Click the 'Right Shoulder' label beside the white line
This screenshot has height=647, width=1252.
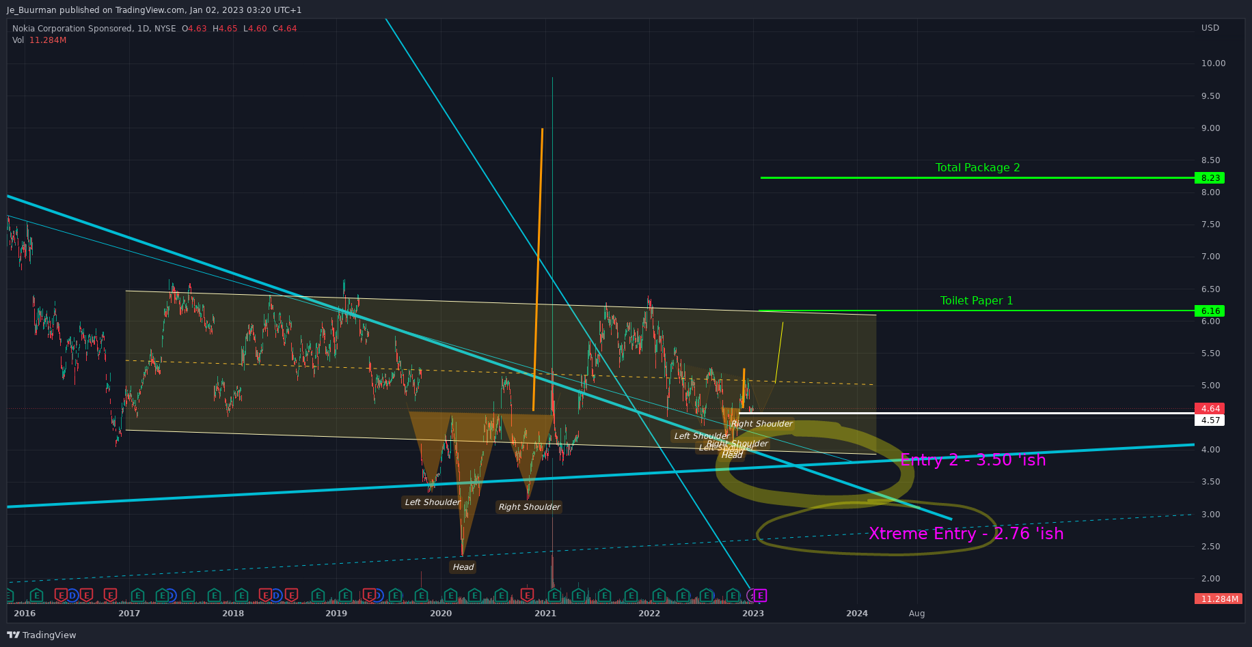pyautogui.click(x=761, y=424)
